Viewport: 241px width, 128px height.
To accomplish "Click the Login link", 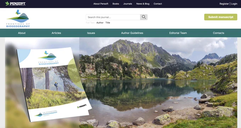I will pyautogui.click(x=234, y=4).
